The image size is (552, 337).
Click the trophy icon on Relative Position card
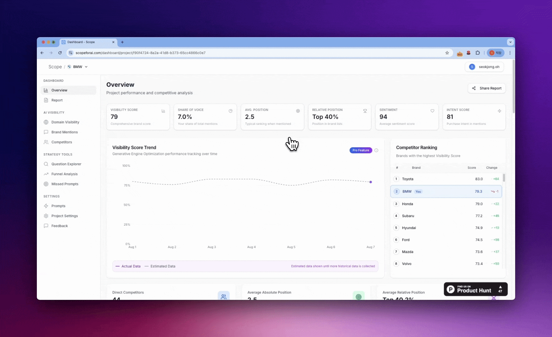pos(365,111)
